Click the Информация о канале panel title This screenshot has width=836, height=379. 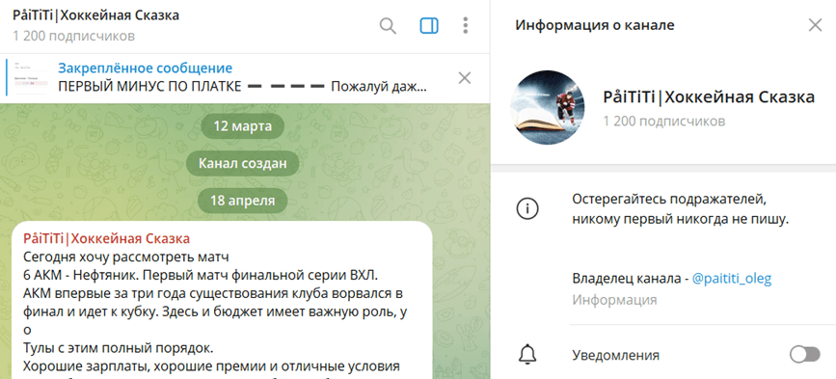[x=595, y=25]
